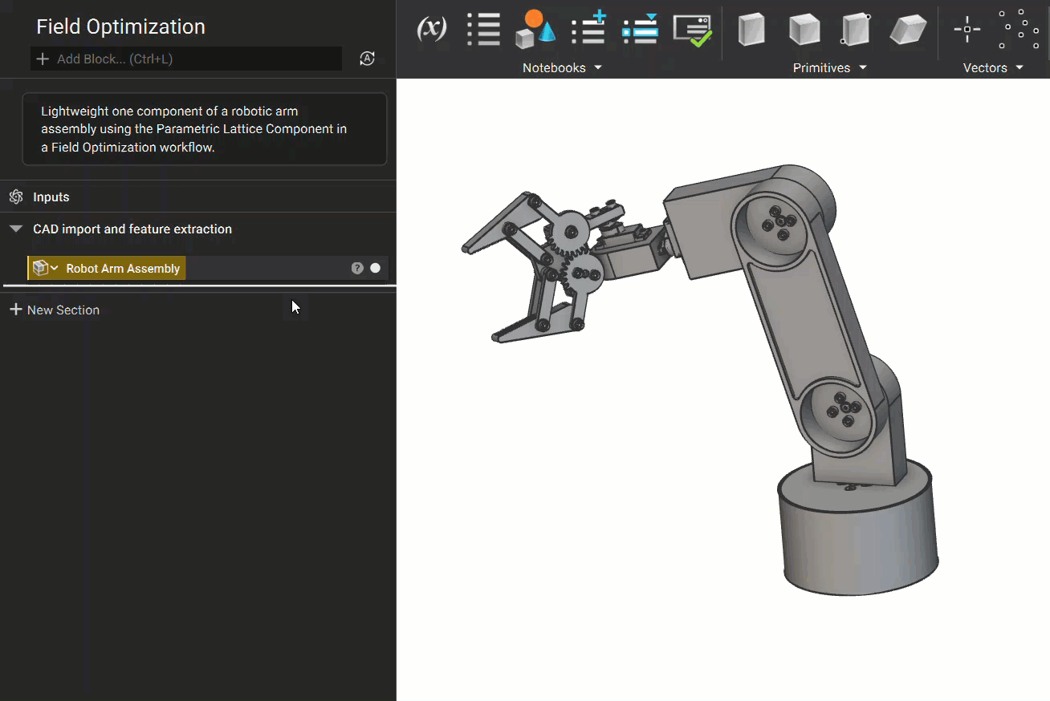Screen dimensions: 1050x701
Task: Click the bulleted list notebook icon
Action: pyautogui.click(x=483, y=29)
